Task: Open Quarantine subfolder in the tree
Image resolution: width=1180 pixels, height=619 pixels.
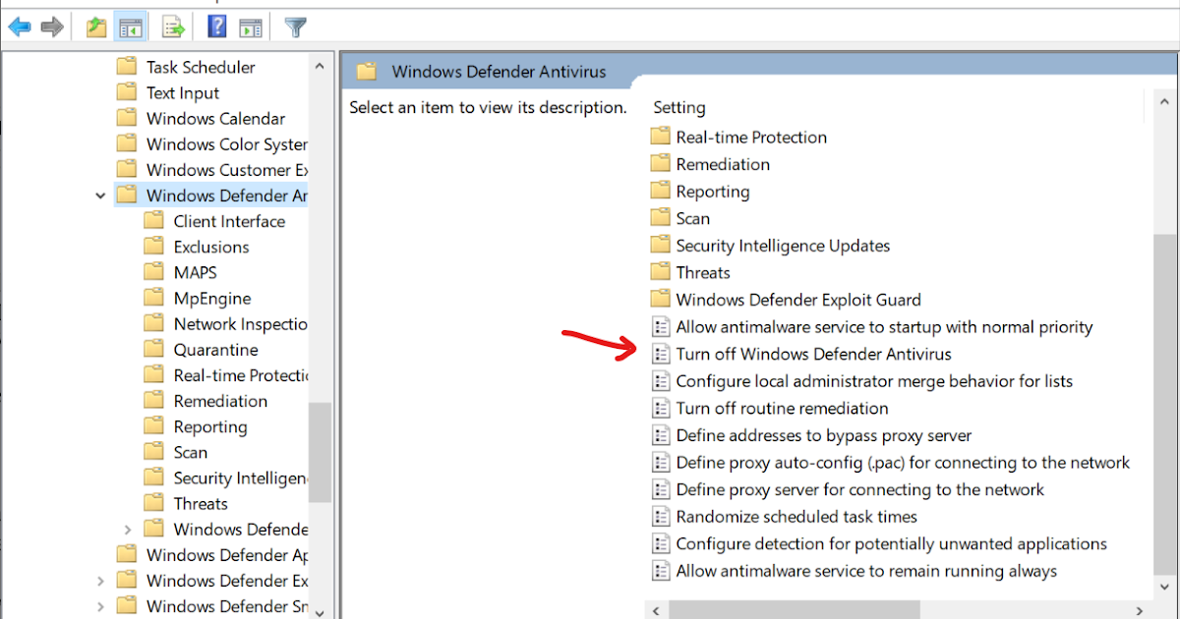Action: pos(215,349)
